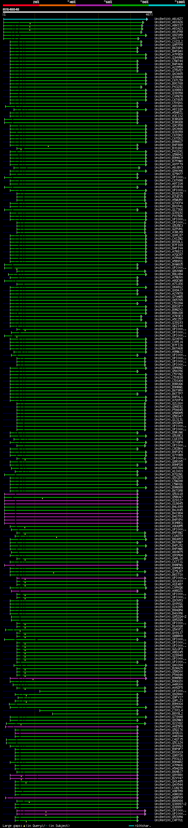Open hit UniRef100_B4NPW1
The image size is (188, 828).
pos(169,565)
